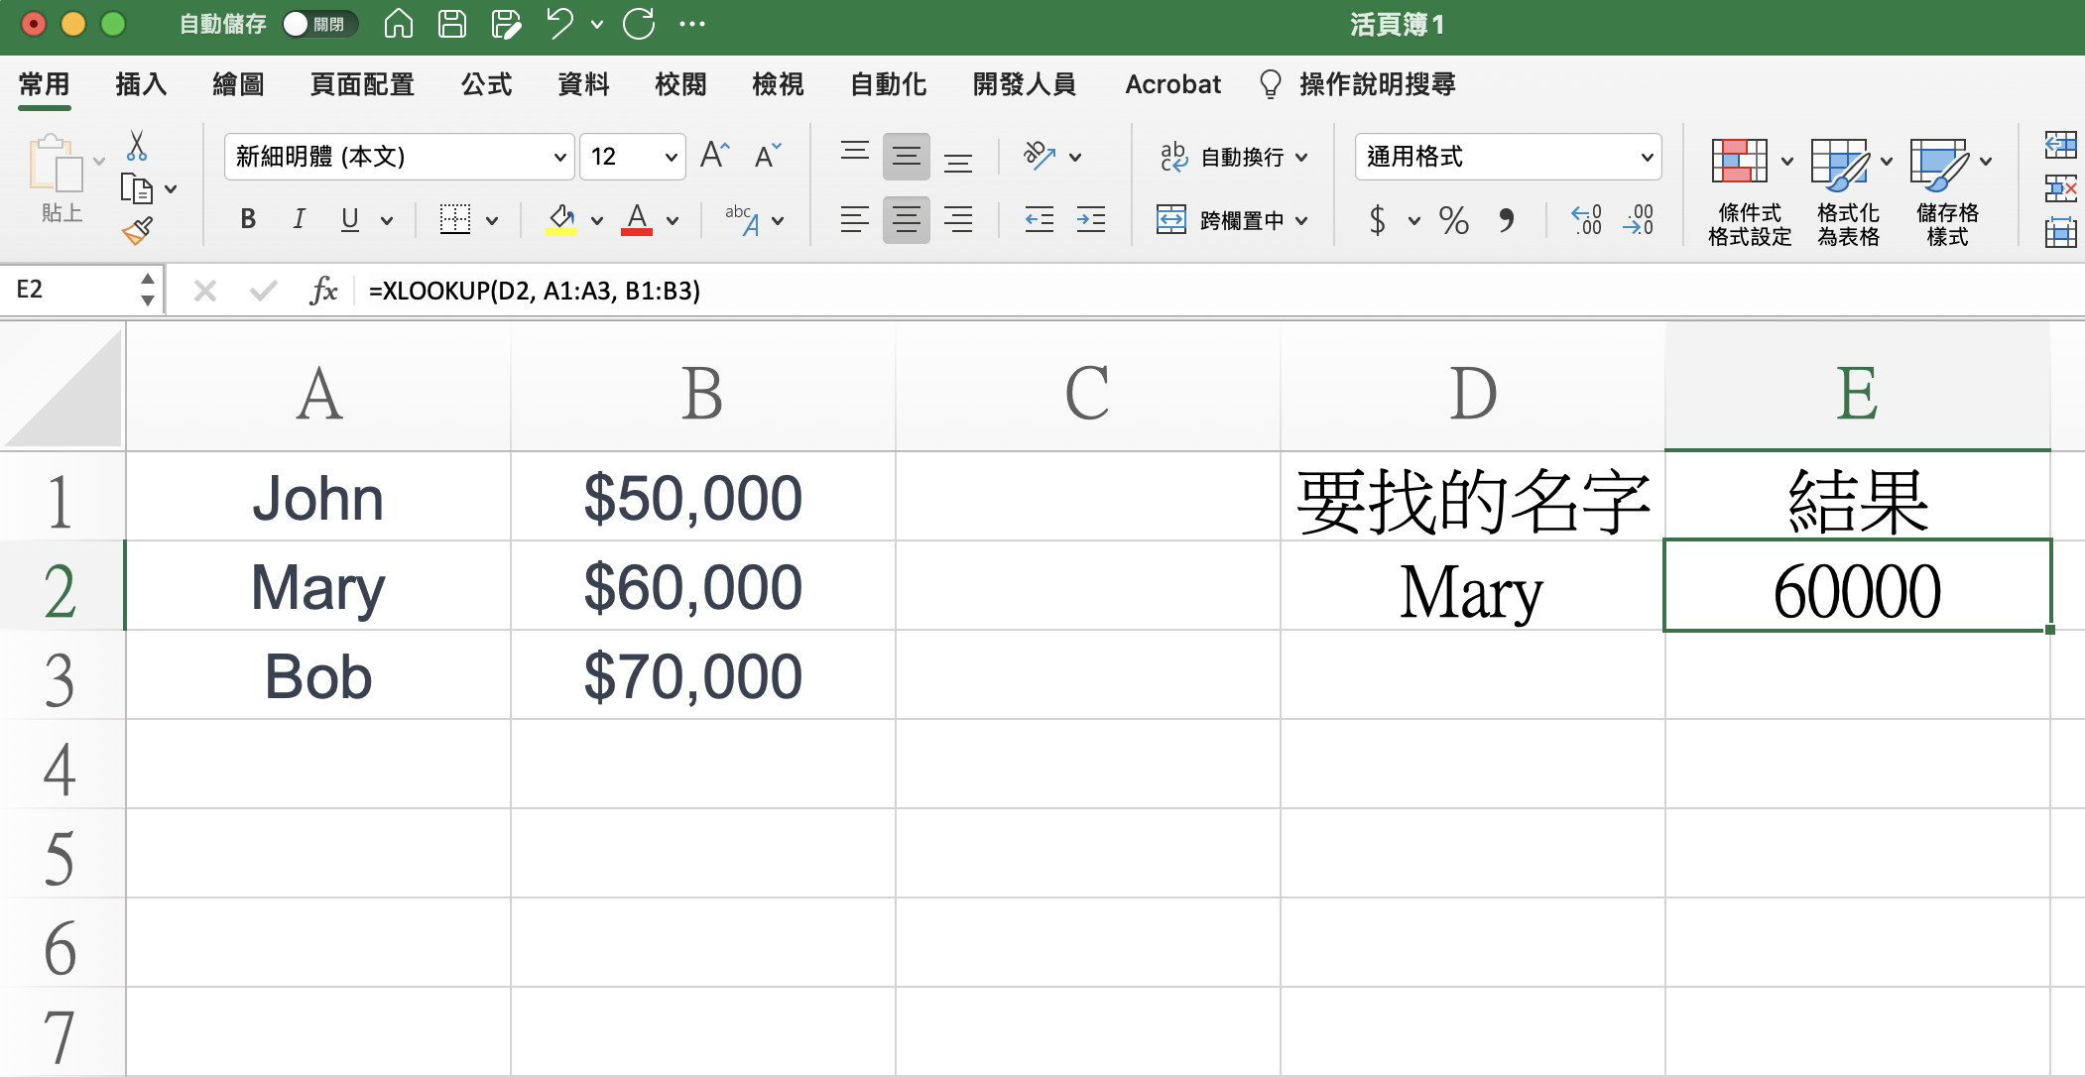
Task: Click the cut scissors icon
Action: (137, 147)
